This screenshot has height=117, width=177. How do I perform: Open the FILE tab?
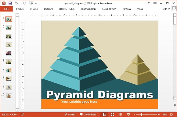6,9
